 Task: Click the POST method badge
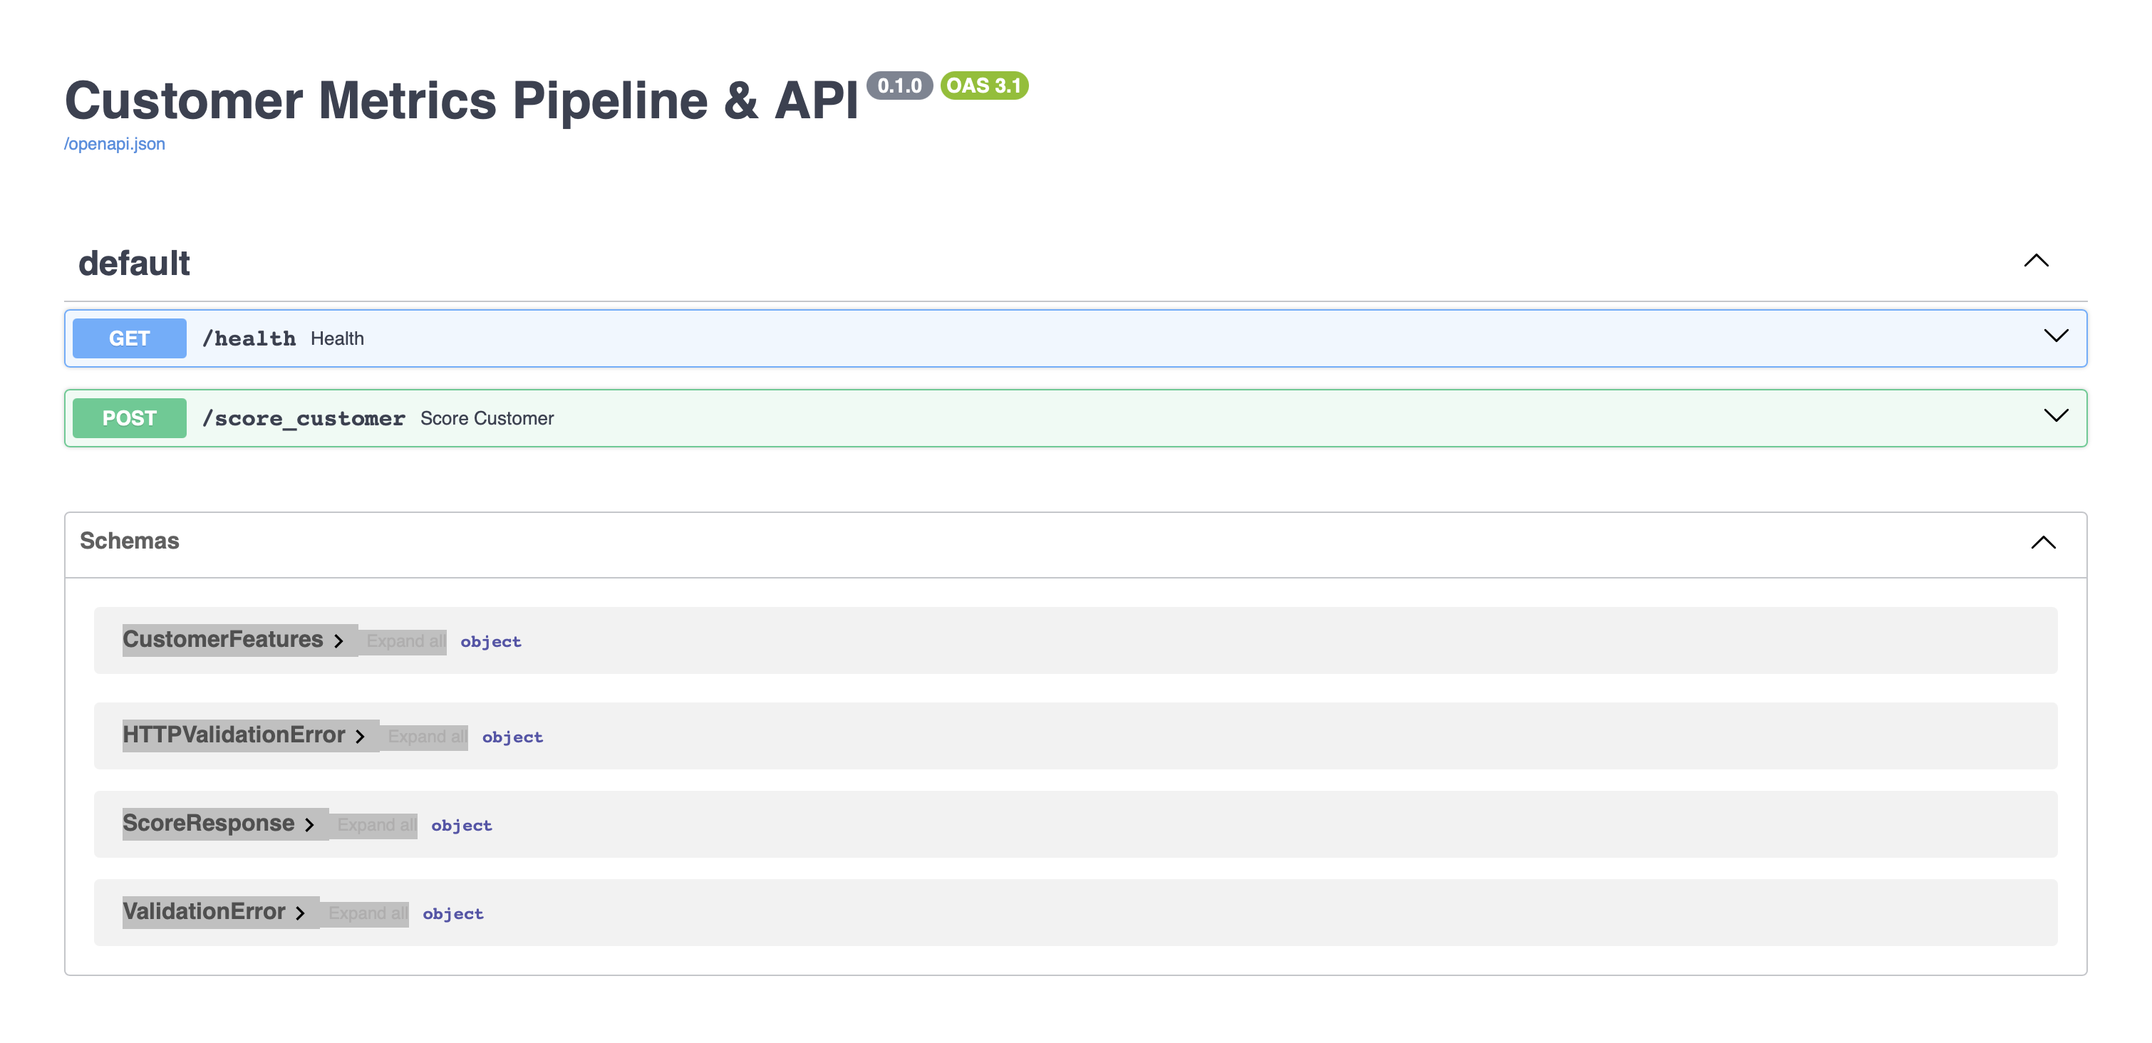tap(129, 417)
